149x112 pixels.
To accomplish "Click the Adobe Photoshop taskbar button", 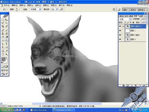I will [x=38, y=110].
